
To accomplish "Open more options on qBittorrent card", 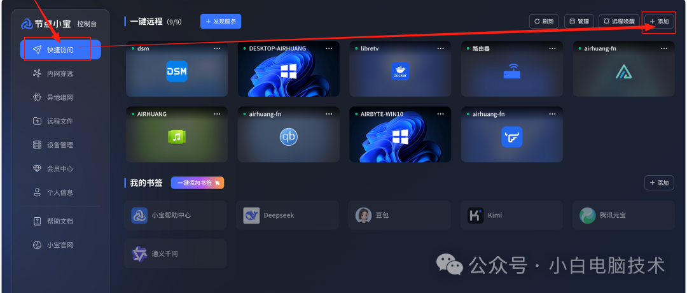I will (x=329, y=113).
